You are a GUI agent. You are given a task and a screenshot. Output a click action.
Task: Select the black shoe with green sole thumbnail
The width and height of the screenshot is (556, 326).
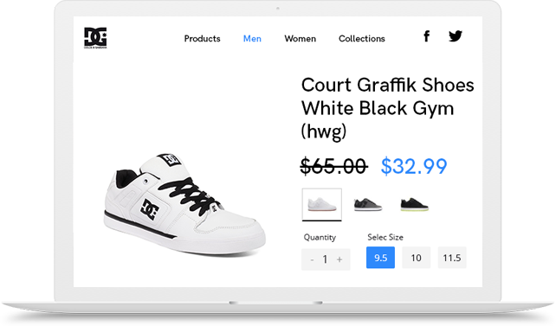(415, 205)
